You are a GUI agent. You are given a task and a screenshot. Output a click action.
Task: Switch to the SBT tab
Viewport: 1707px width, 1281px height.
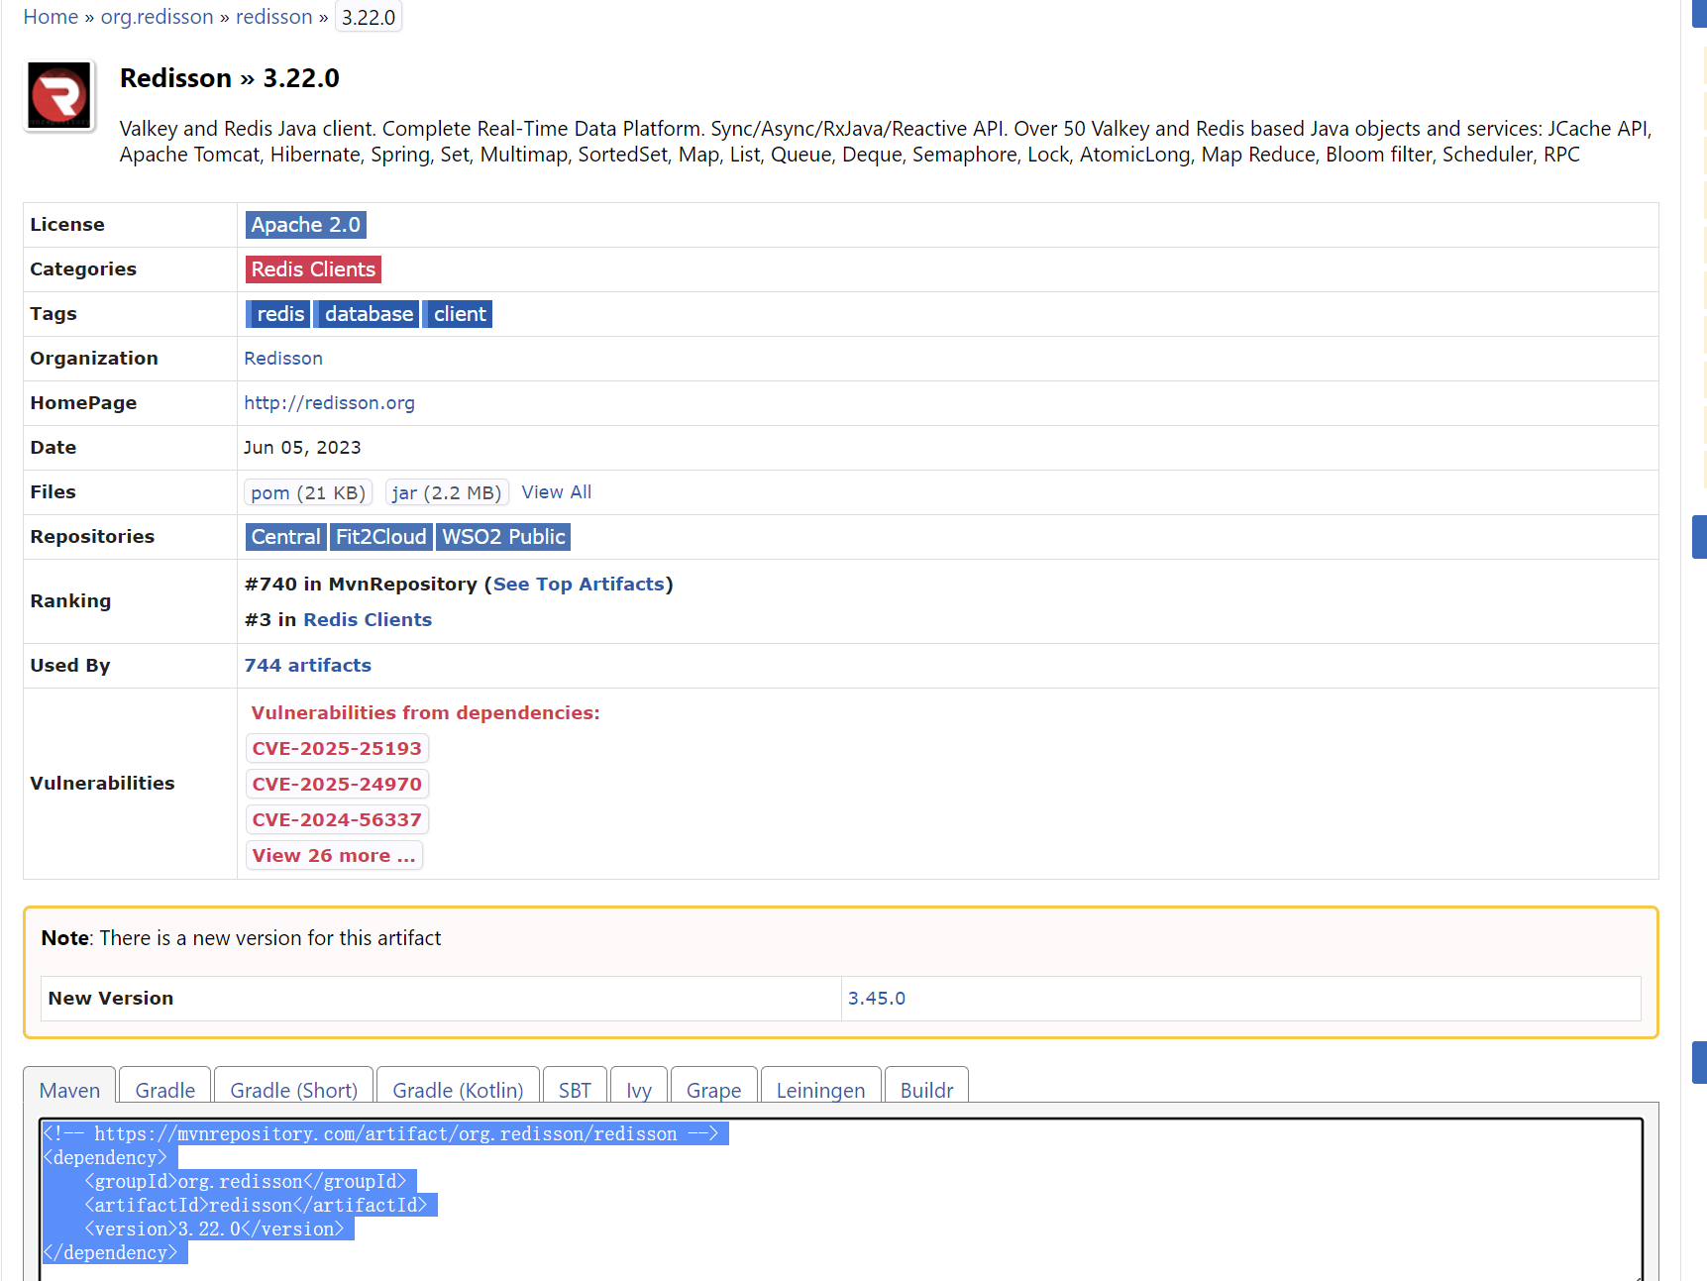point(575,1088)
